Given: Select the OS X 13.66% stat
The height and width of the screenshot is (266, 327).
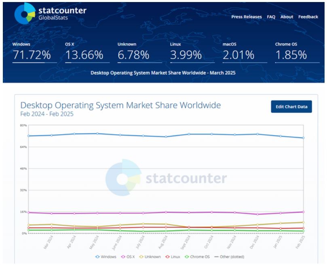Looking at the screenshot, I should click(x=84, y=55).
